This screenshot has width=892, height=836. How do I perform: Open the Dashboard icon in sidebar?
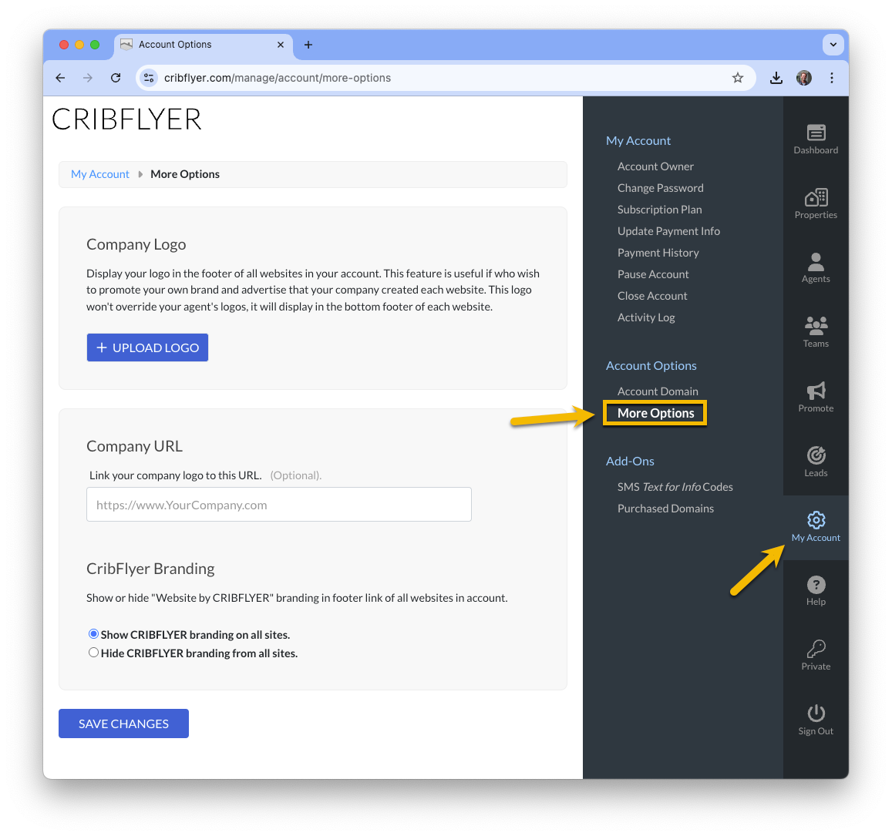pyautogui.click(x=816, y=133)
